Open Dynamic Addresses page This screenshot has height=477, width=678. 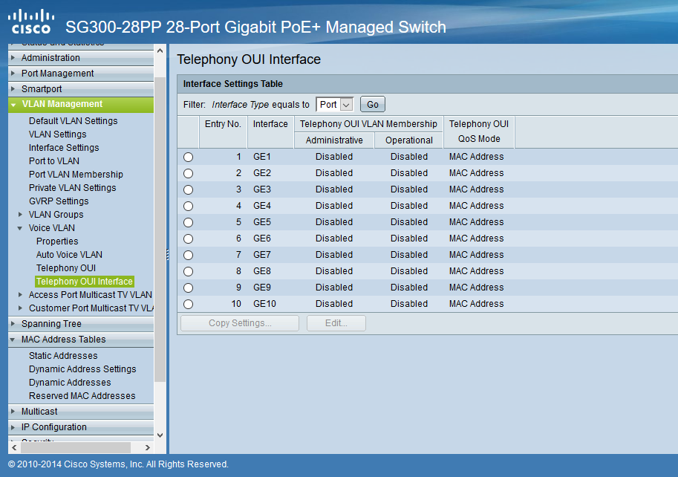[70, 383]
